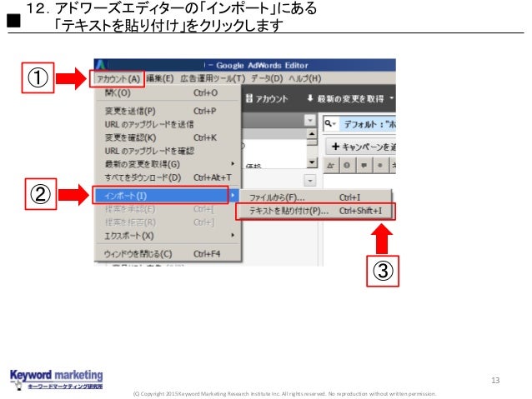Open the アカウント(A) menu
Viewport: 532px width, 399px height.
click(x=118, y=79)
